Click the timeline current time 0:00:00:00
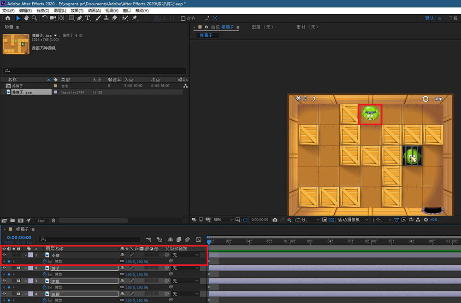Screen dimensions: 461x303 click(x=19, y=237)
